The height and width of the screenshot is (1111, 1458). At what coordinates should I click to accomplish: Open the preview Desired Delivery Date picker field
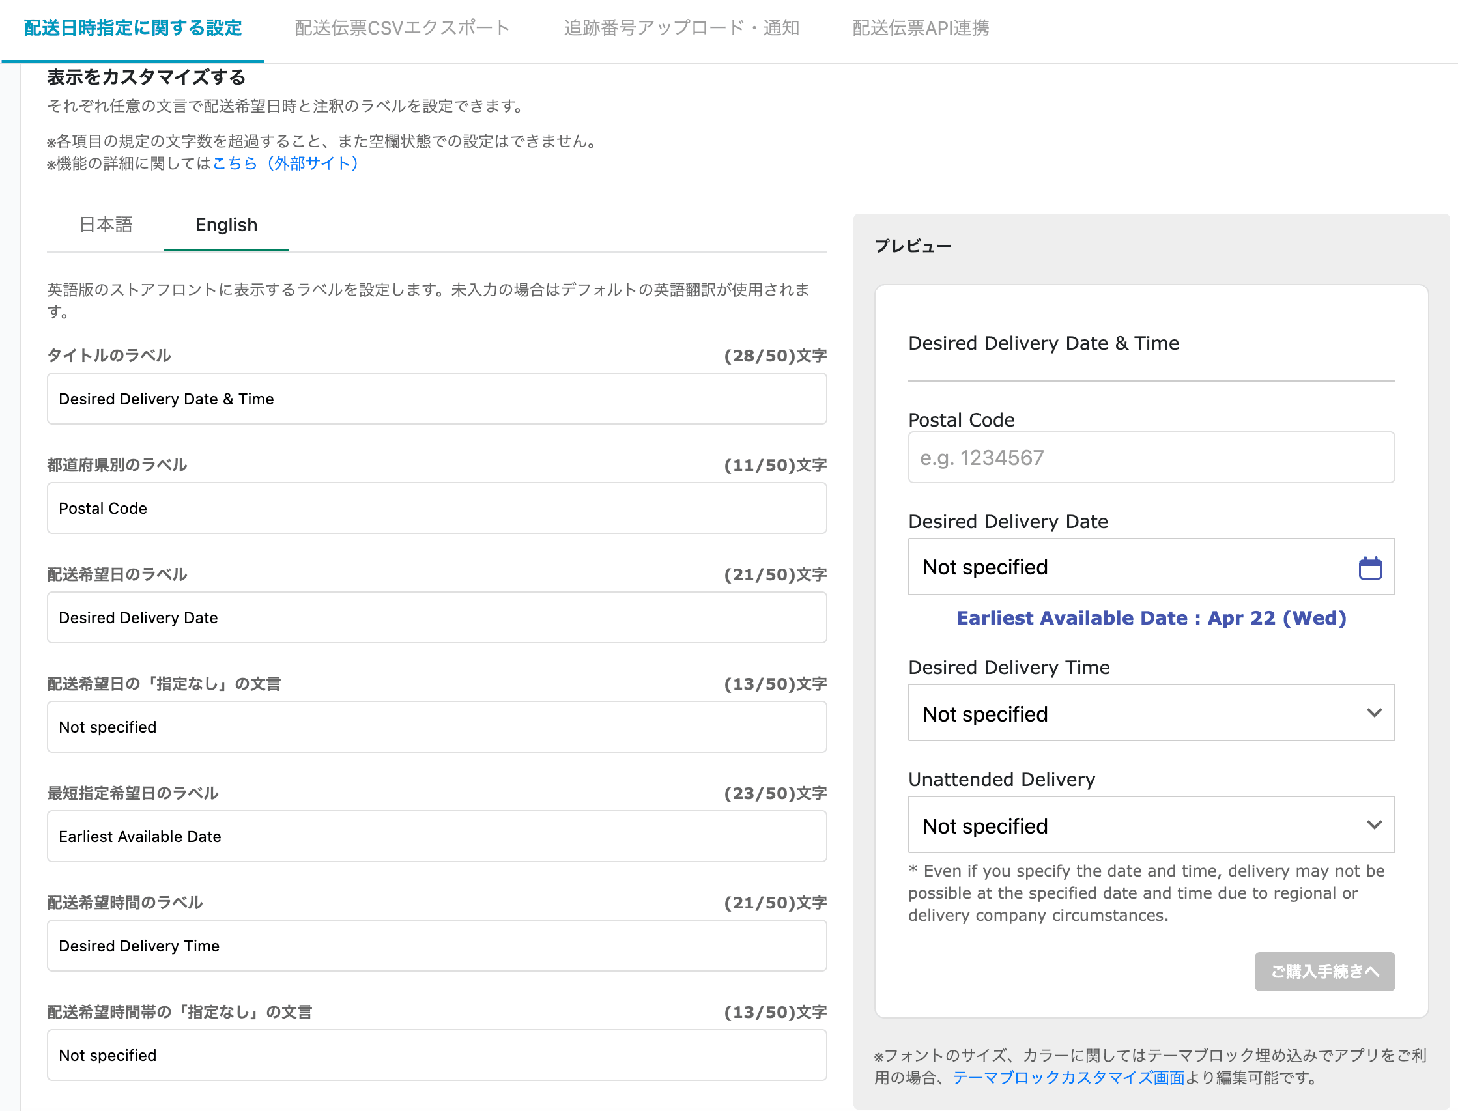[x=1124, y=567]
